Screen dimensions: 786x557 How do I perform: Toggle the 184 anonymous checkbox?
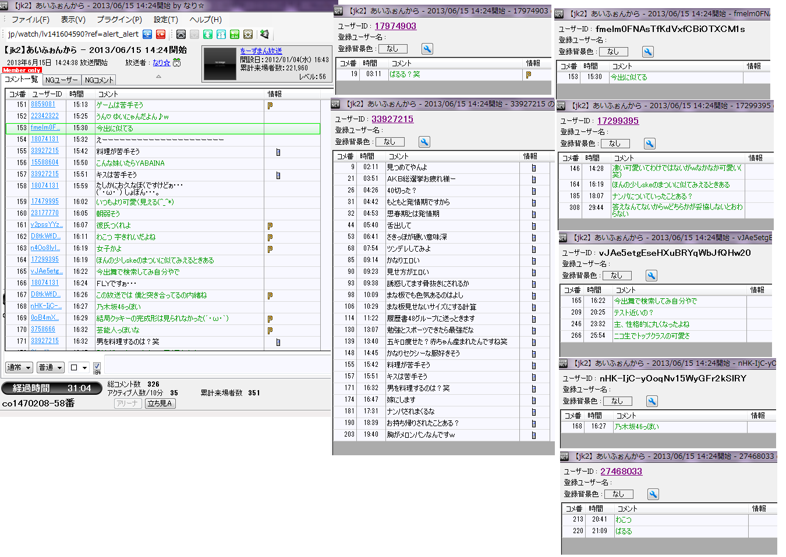click(x=97, y=367)
